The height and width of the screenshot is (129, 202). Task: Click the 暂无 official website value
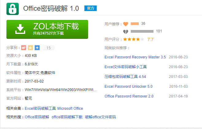pyautogui.click(x=28, y=98)
